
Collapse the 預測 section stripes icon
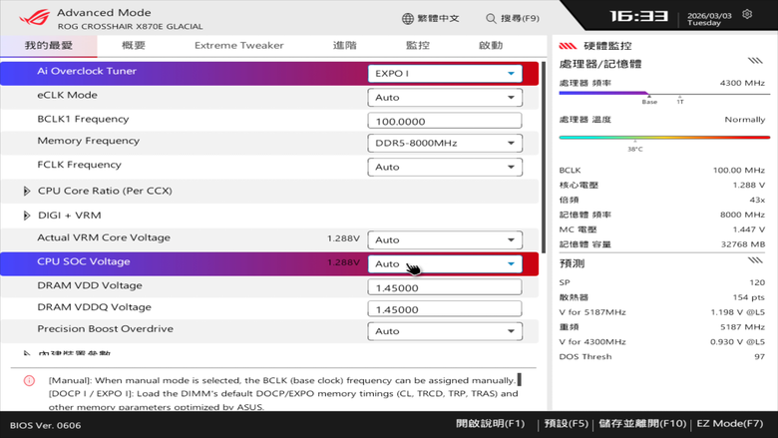(x=755, y=260)
